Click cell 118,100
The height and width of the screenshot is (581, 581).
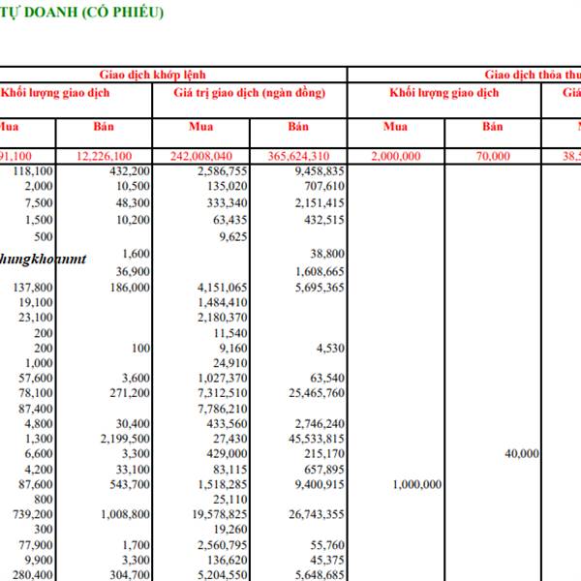33,171
